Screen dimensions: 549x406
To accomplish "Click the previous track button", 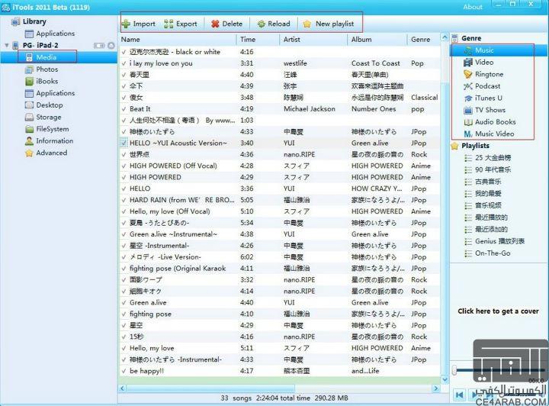I will (459, 395).
